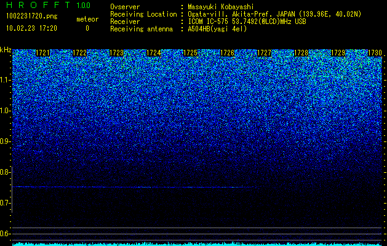387x246 pixels.
Task: Click the 1727 time marker
Action: 265,53
